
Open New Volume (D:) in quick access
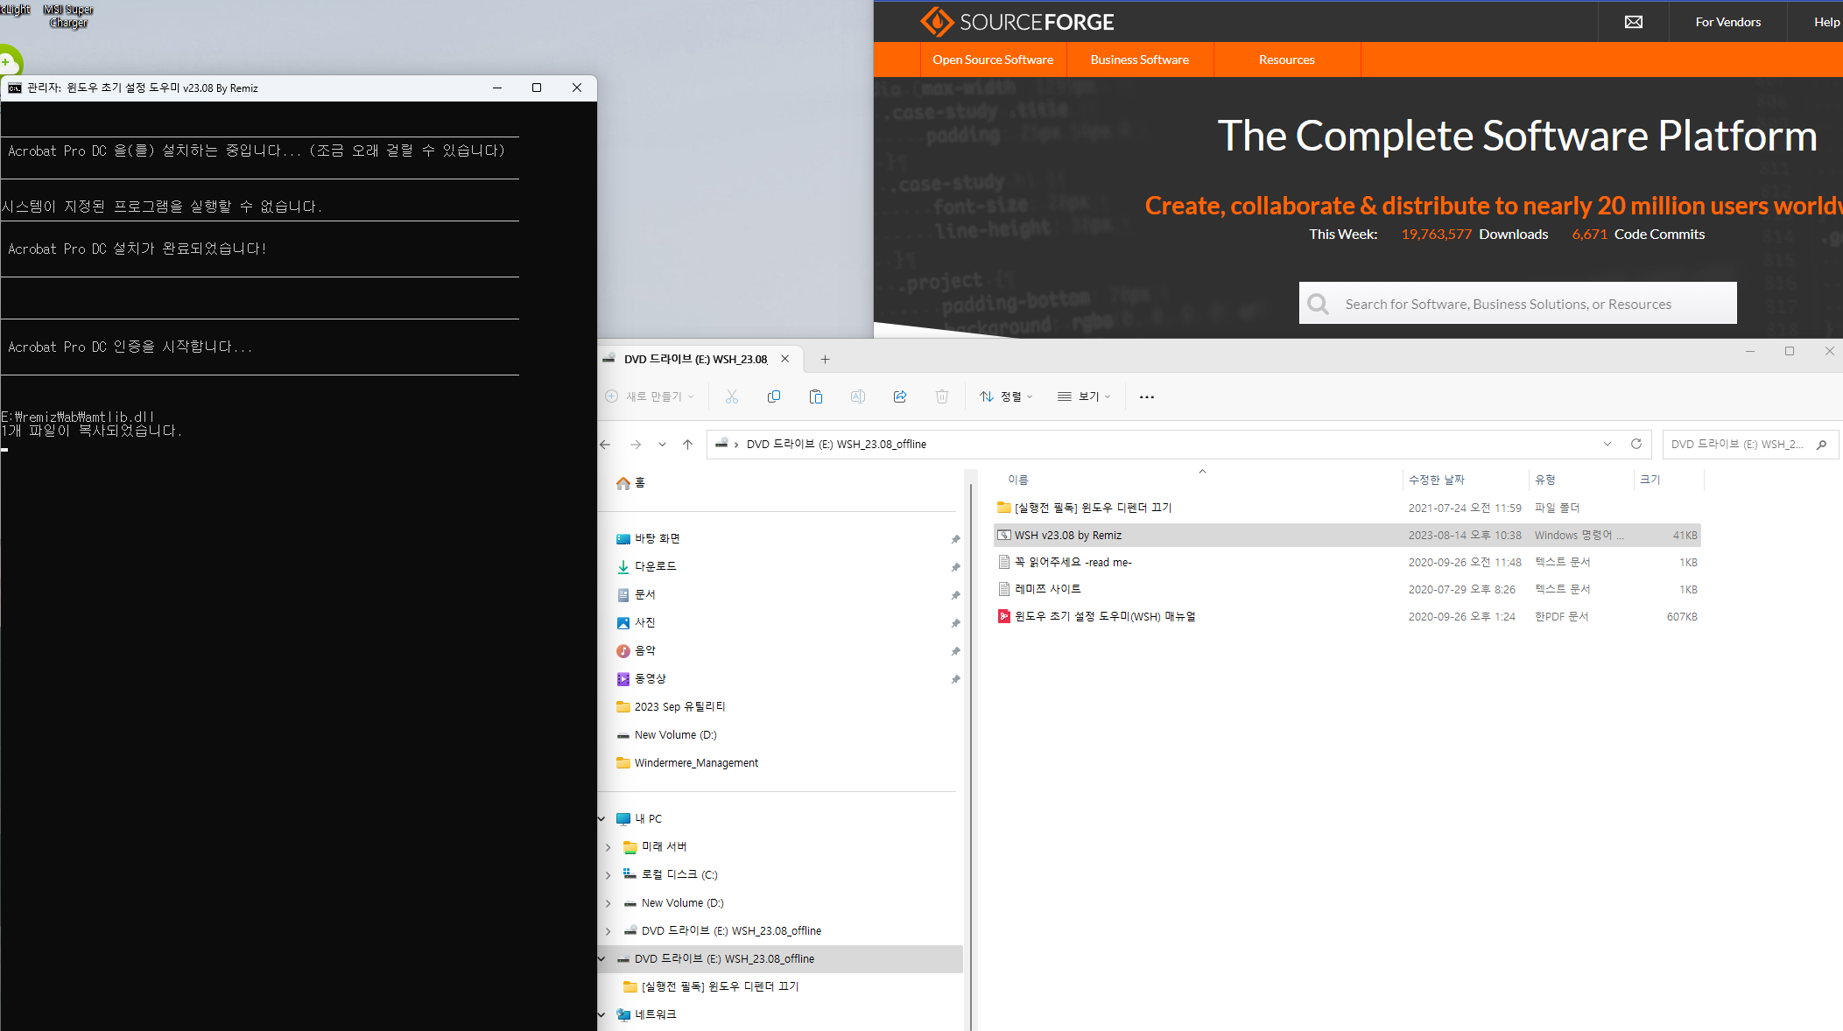click(666, 734)
